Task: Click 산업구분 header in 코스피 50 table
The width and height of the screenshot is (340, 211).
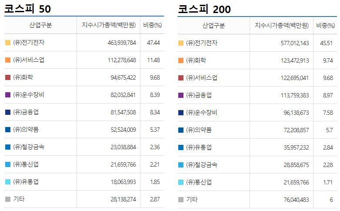Action: (40, 25)
